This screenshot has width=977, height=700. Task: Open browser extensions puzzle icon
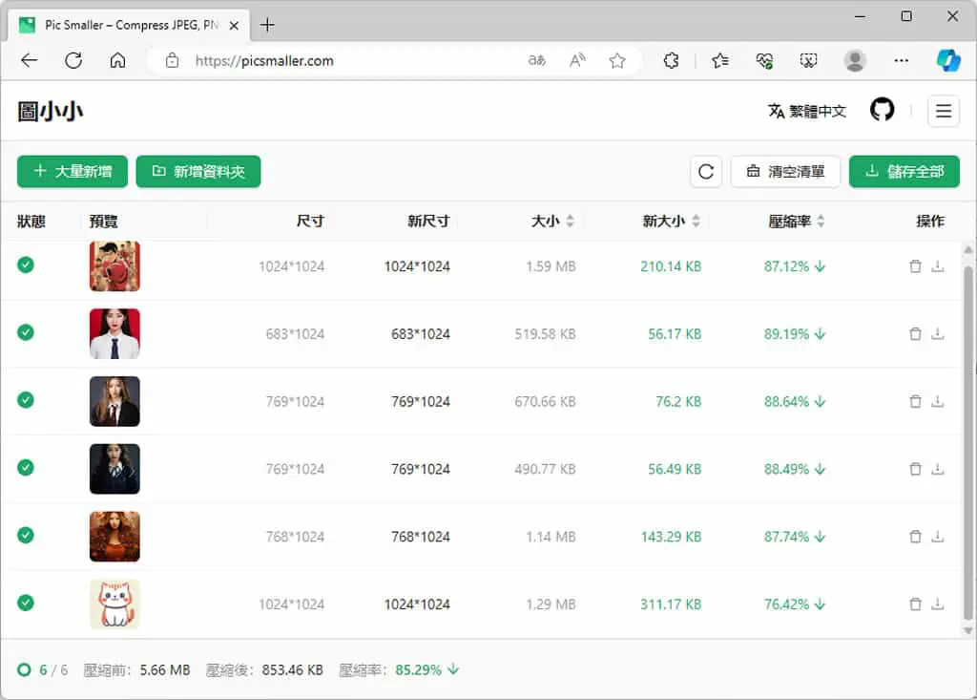[x=671, y=60]
